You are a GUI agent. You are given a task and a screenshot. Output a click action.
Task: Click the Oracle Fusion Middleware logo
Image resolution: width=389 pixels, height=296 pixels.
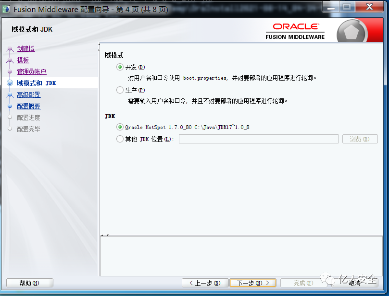point(295,32)
